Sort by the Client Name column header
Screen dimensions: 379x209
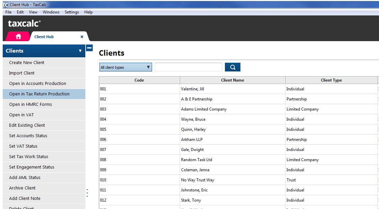click(x=233, y=80)
